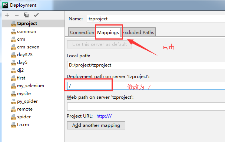Click the SFTP icon beside crm

click(x=13, y=39)
